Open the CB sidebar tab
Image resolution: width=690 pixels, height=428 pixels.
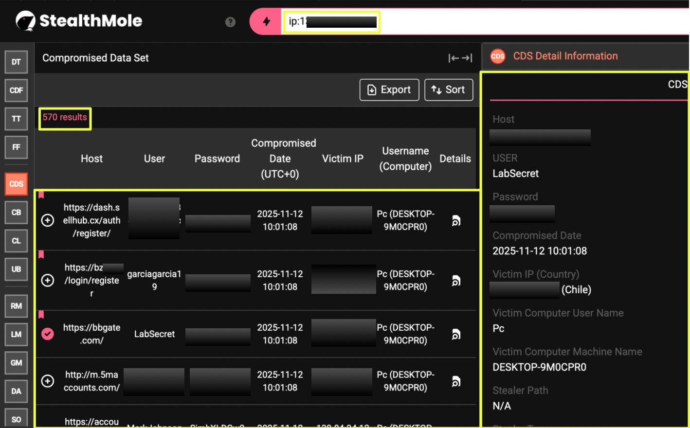coord(16,213)
